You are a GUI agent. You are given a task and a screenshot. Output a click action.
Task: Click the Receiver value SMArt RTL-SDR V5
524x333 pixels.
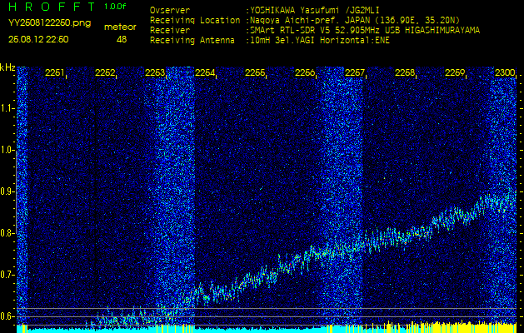[x=289, y=31]
